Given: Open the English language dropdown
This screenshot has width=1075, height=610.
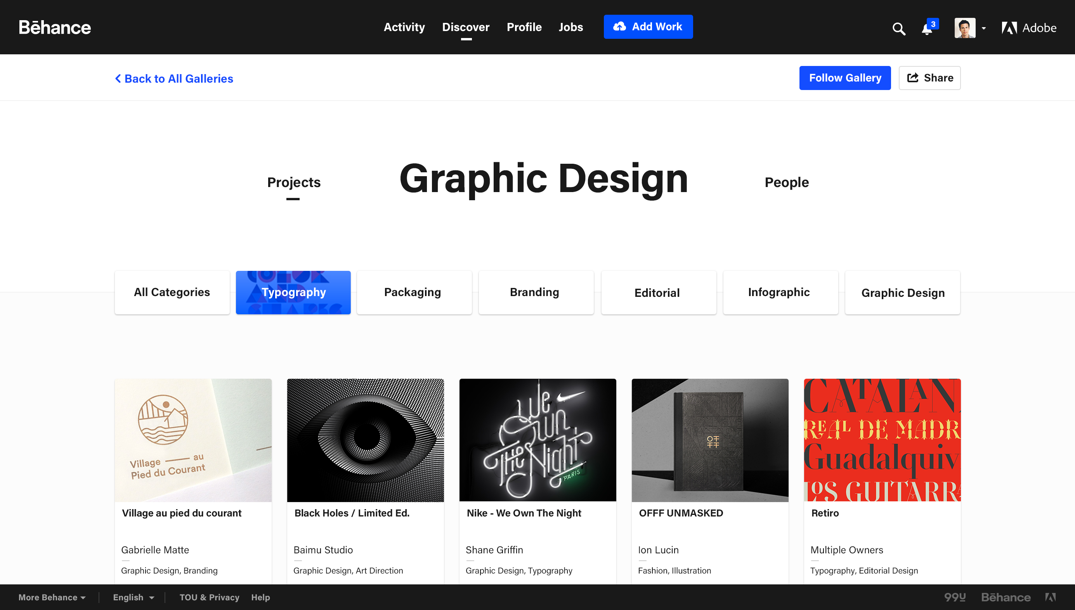Looking at the screenshot, I should pos(133,597).
